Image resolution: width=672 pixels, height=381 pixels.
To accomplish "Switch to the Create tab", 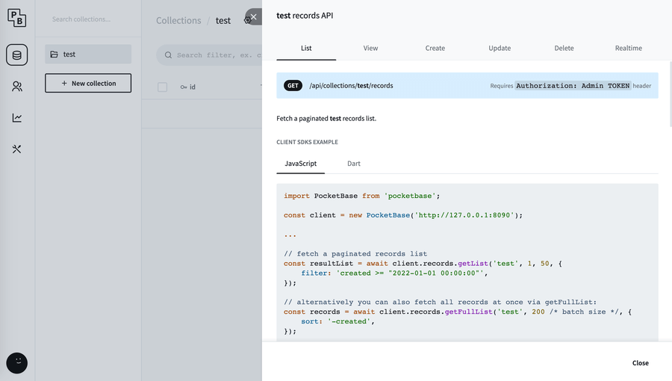I will tap(435, 48).
